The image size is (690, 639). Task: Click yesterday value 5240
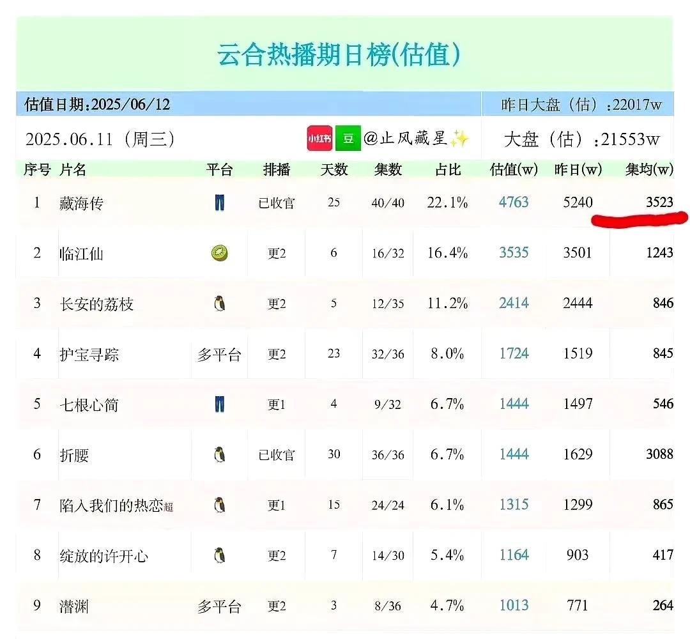pos(578,202)
